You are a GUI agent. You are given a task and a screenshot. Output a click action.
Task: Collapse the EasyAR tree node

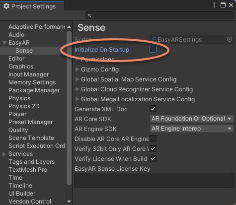coord(4,43)
